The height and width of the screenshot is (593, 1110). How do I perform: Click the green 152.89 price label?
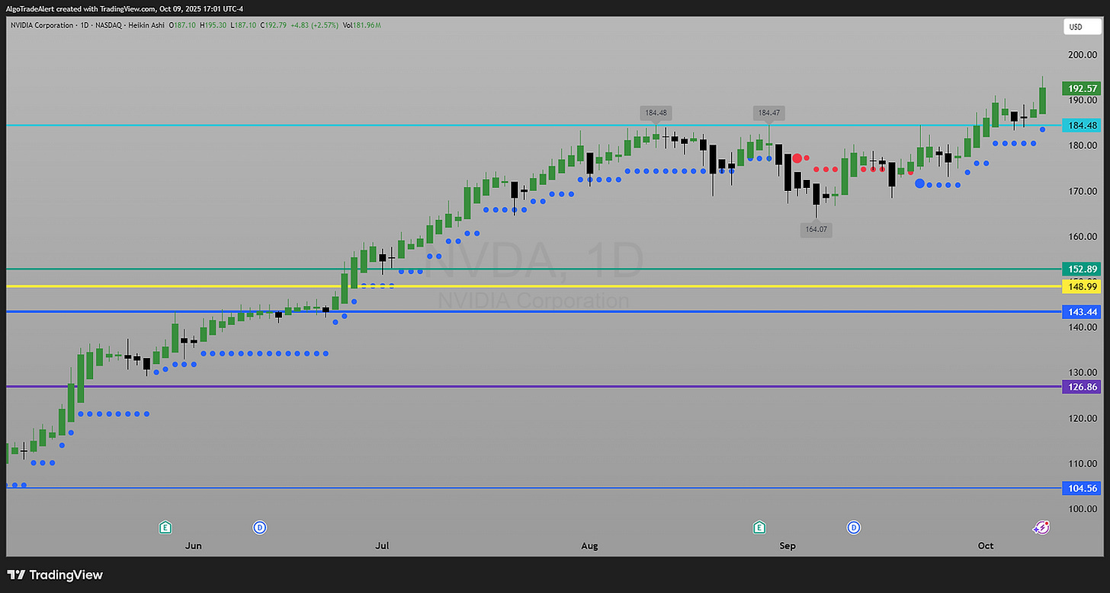1083,269
